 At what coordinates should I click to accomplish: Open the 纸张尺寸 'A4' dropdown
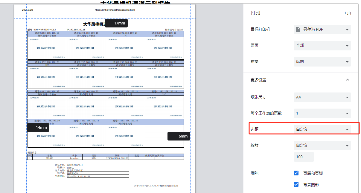point(322,97)
